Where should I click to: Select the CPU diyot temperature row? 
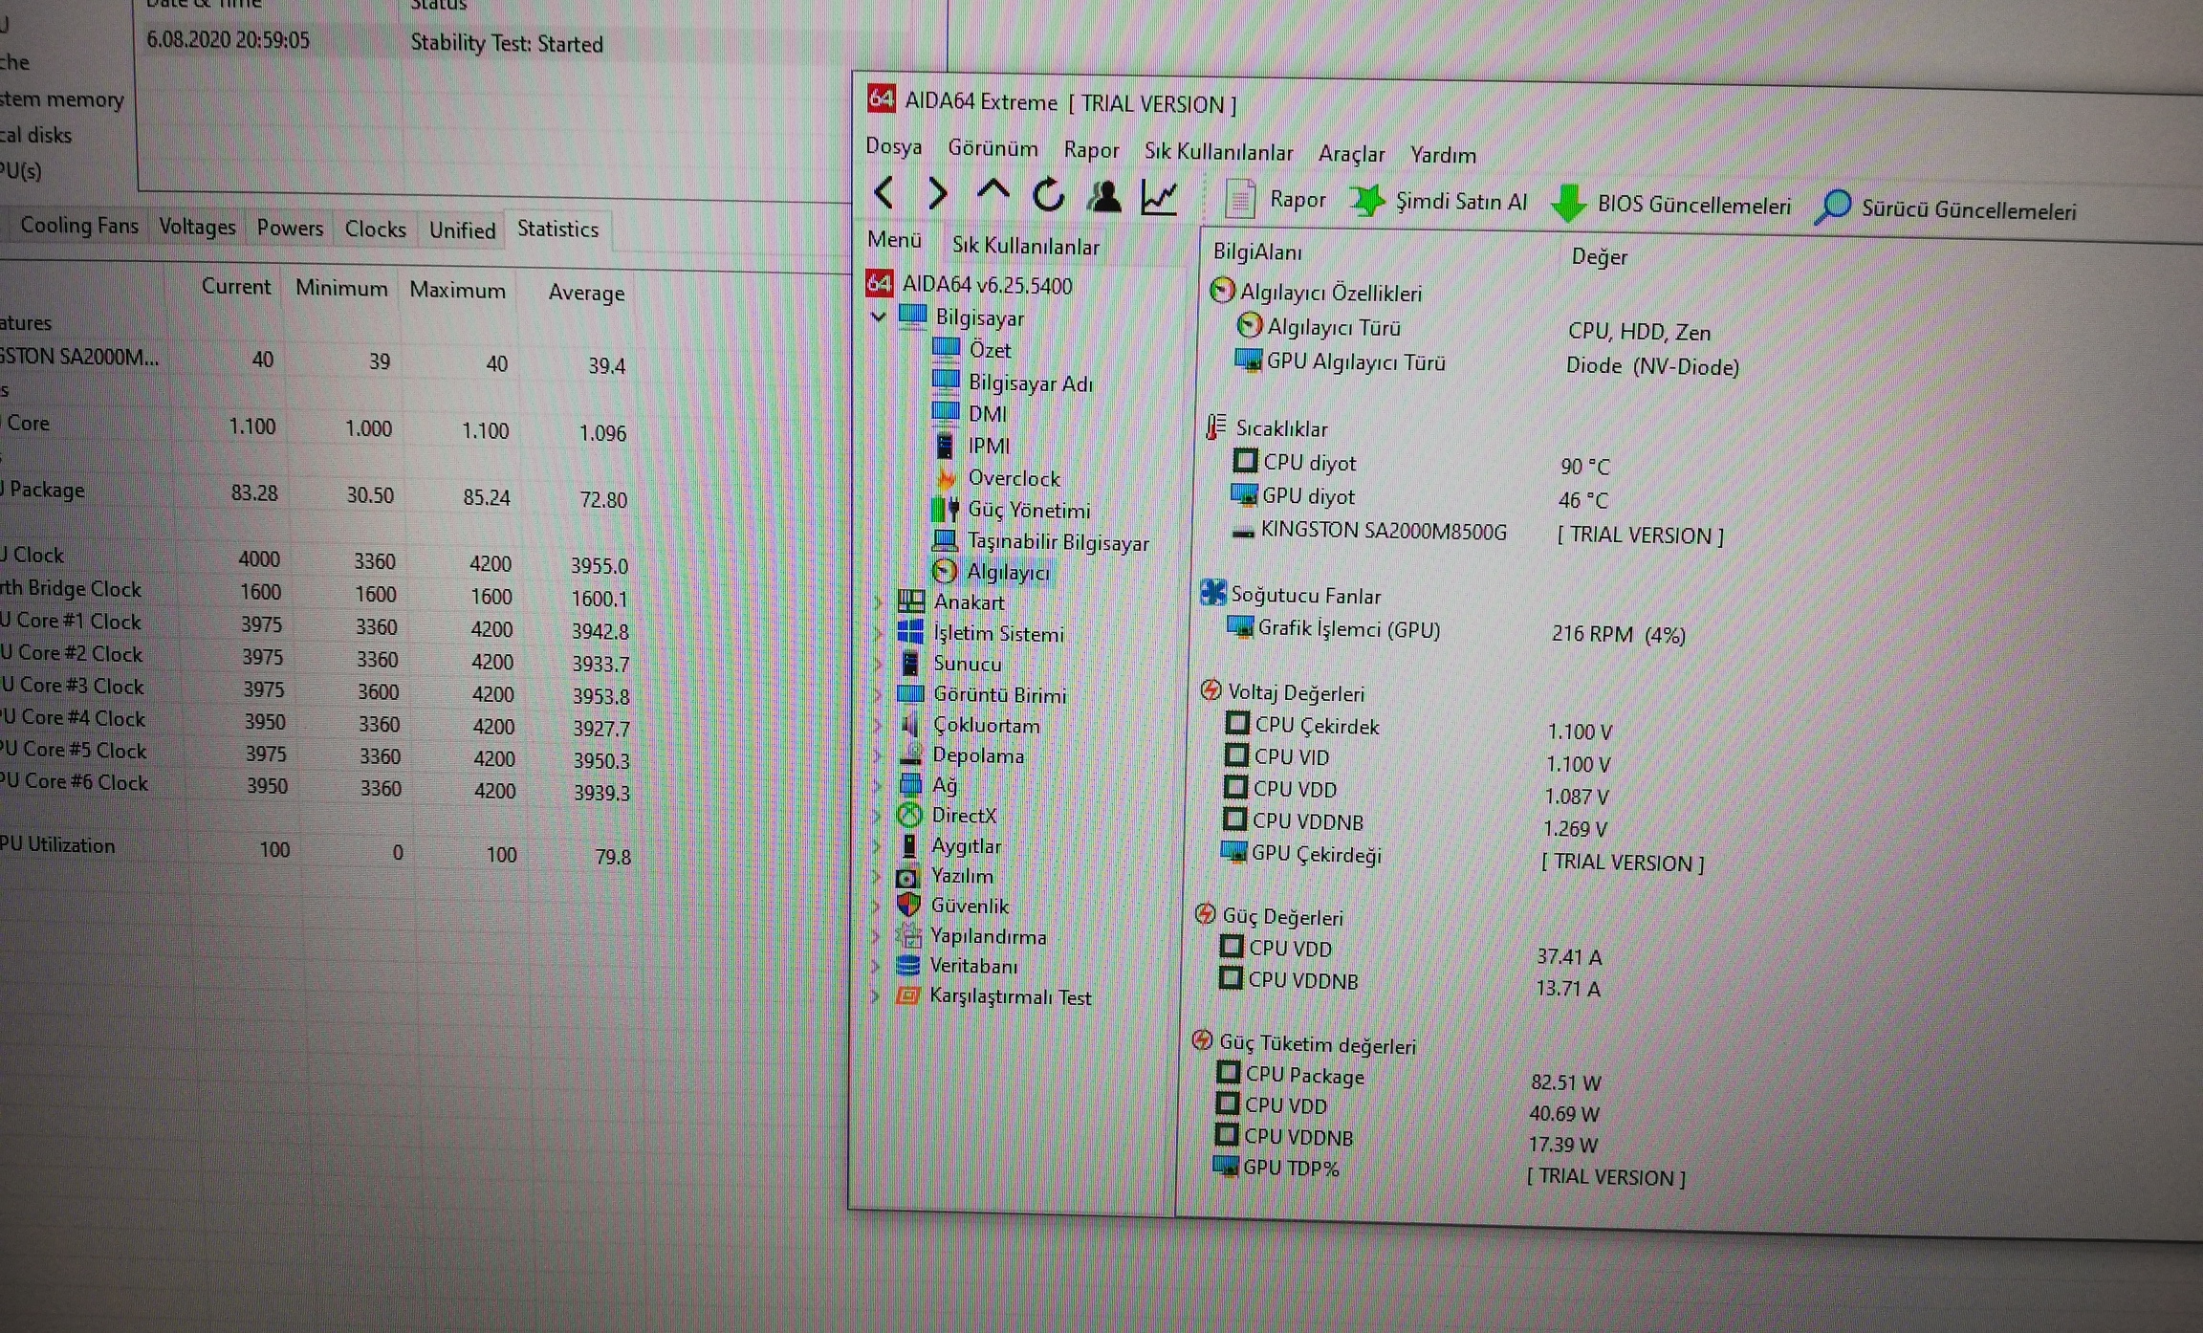click(x=1309, y=463)
